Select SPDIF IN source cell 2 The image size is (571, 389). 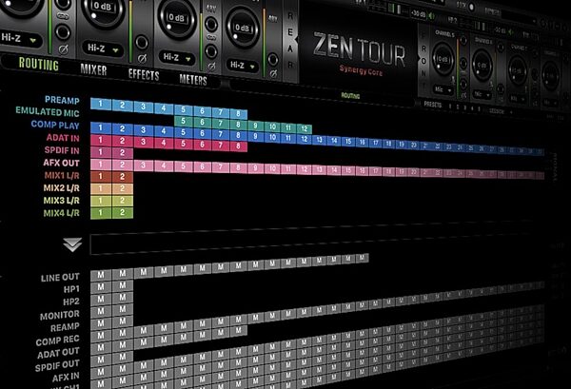pos(123,152)
